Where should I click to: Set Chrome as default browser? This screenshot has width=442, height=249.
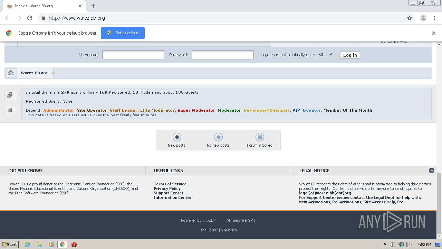(x=123, y=33)
